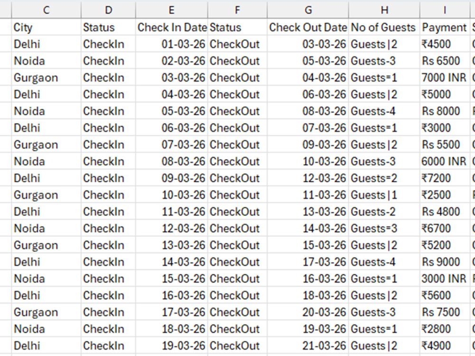Select CheckIn status cell in 07-03-26 check-in row
This screenshot has height=356, width=475.
pos(108,145)
